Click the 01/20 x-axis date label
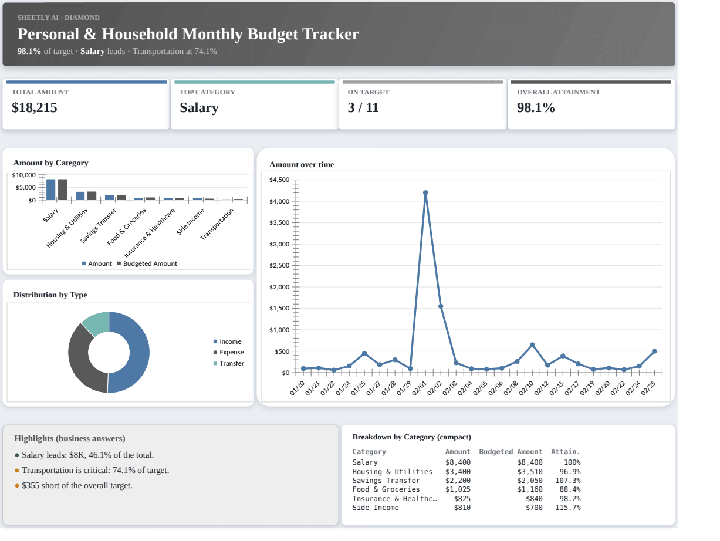 pos(298,388)
